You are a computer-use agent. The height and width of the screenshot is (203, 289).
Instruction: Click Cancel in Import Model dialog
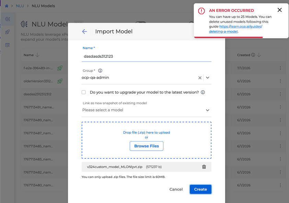point(176,189)
